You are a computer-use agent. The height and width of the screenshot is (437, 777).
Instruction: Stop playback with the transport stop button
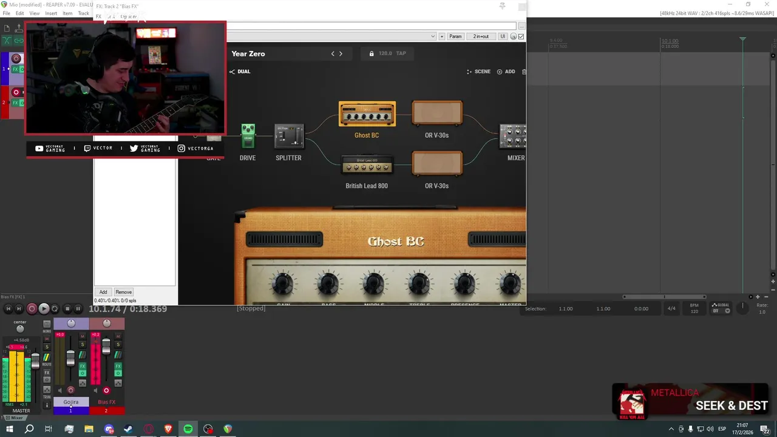tap(67, 309)
